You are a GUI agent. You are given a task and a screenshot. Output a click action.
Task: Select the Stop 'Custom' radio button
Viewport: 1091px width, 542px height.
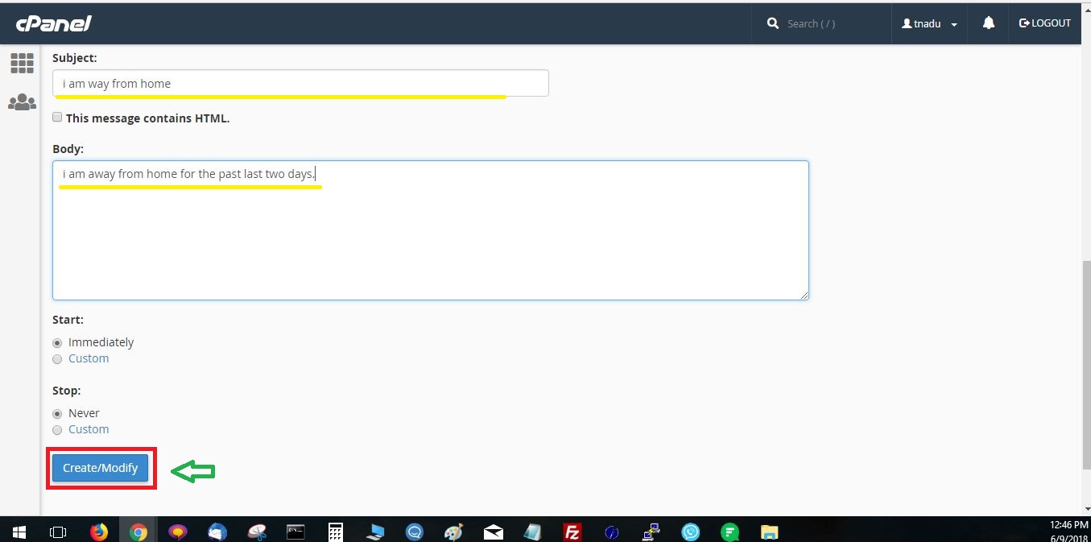click(x=57, y=430)
